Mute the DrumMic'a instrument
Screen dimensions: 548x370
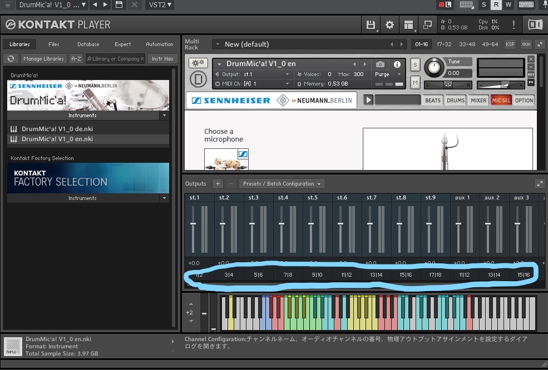[x=415, y=82]
